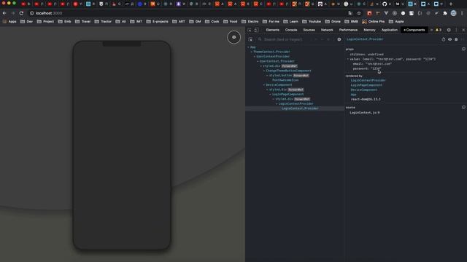Open the Application tab
Screen dimensions: 467x262
click(x=389, y=30)
